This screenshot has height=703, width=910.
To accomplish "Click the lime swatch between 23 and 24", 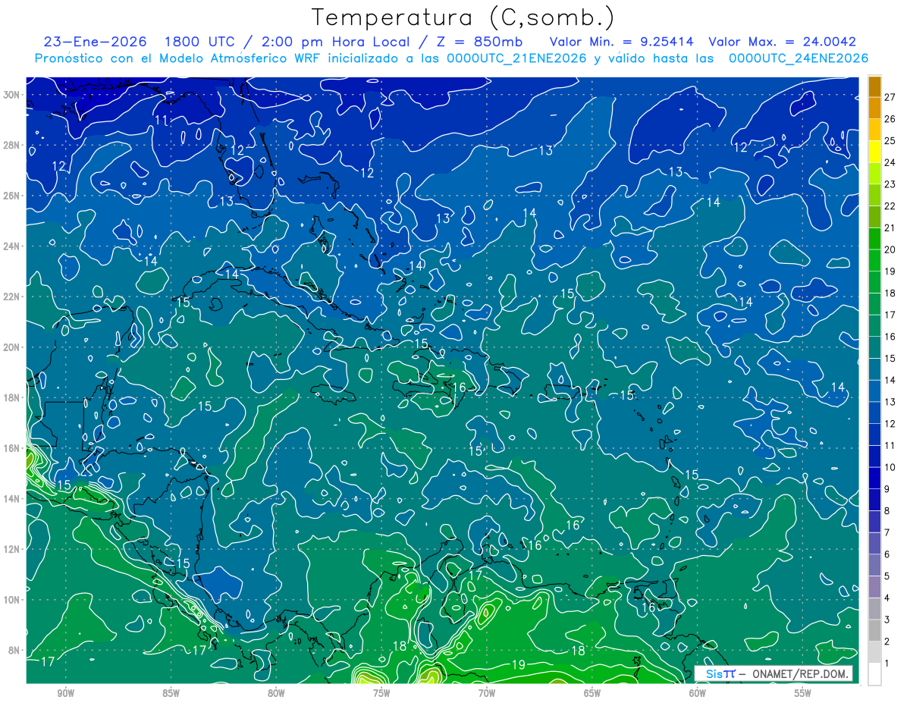I will [x=874, y=172].
